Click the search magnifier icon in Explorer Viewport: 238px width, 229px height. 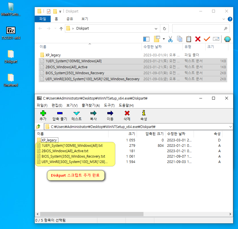tap(225, 28)
